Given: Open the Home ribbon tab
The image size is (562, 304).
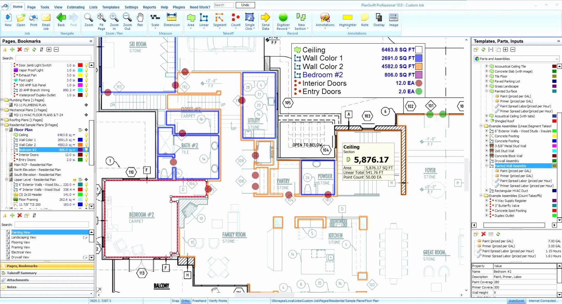Looking at the screenshot, I should point(18,7).
